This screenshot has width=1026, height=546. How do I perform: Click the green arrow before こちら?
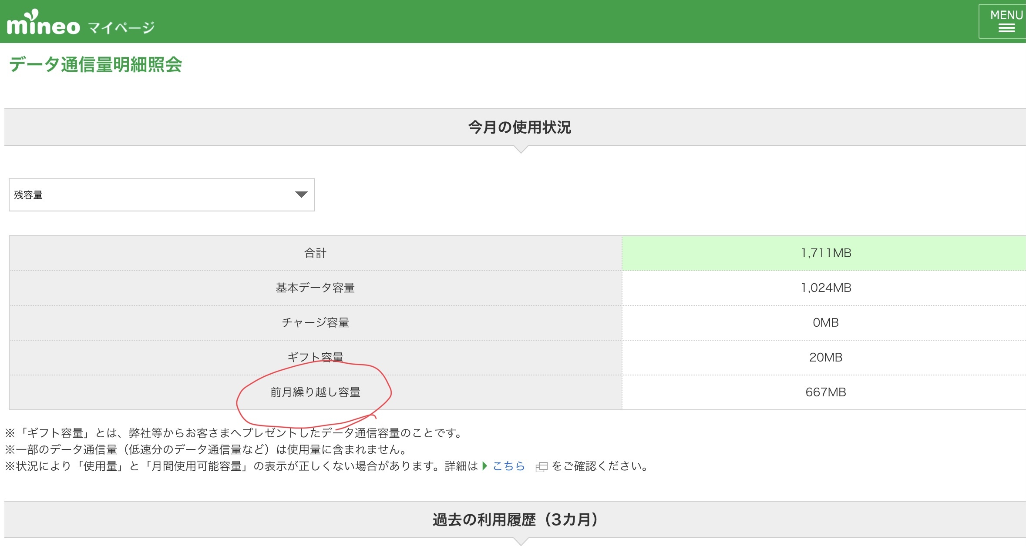[485, 466]
